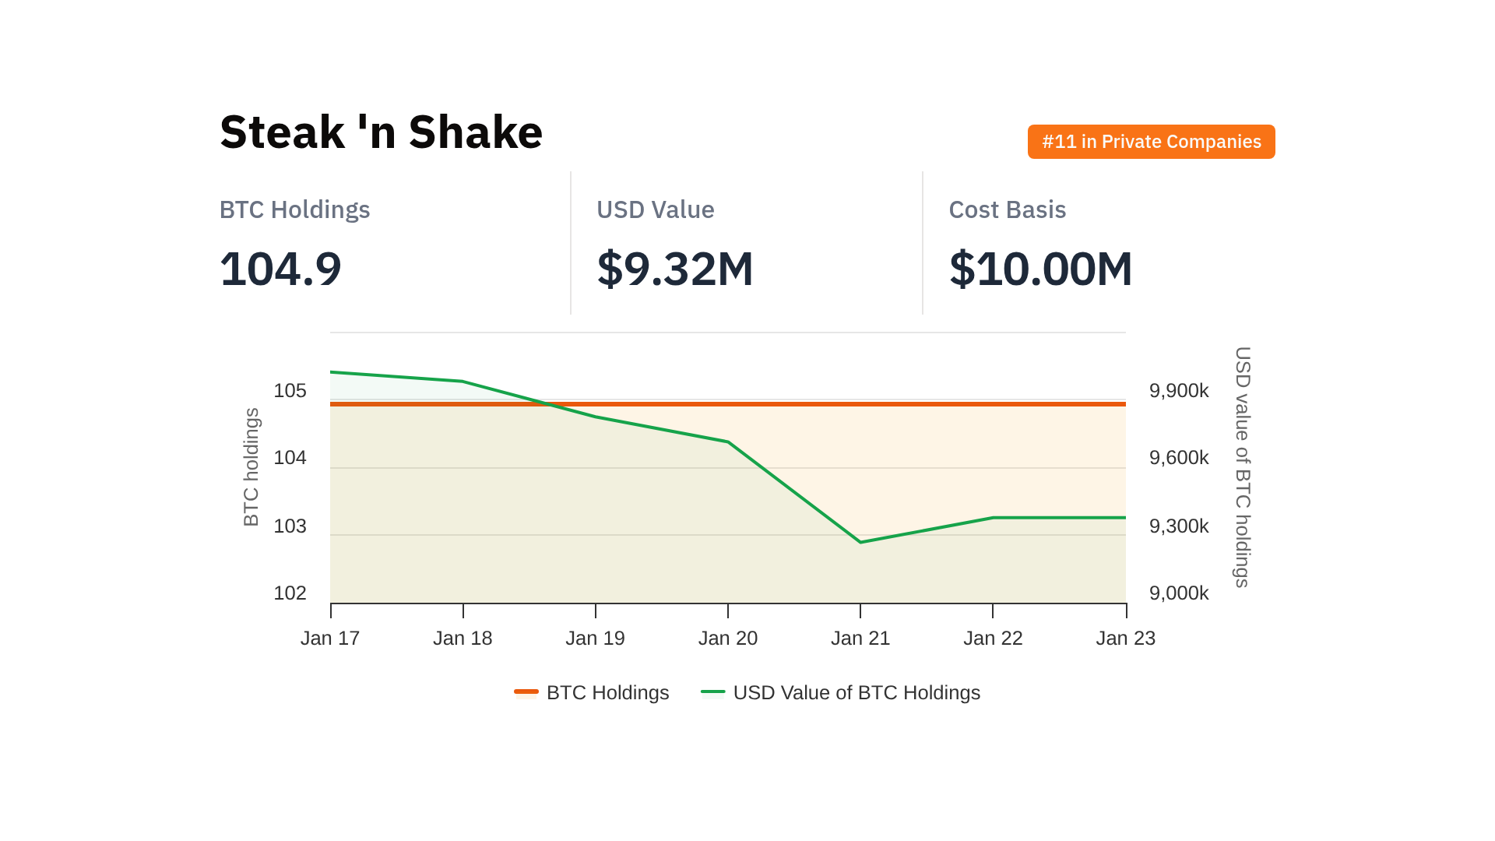The image size is (1495, 841).
Task: Click the Jan 21 x-axis label
Action: 860,638
